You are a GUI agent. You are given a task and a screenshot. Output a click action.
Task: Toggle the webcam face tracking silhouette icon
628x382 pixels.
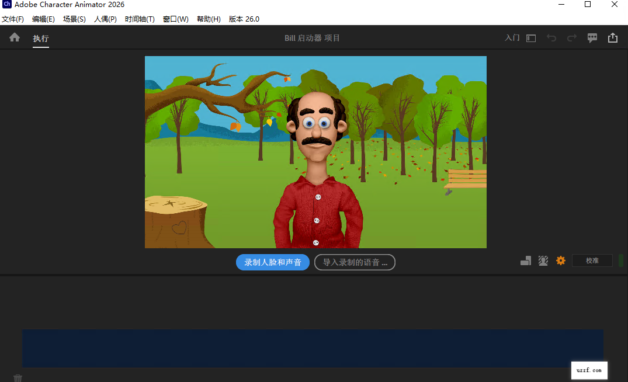click(543, 261)
